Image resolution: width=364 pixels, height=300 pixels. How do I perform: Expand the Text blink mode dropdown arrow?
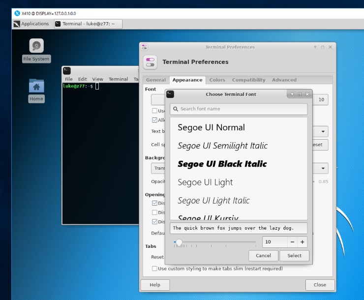click(x=323, y=131)
